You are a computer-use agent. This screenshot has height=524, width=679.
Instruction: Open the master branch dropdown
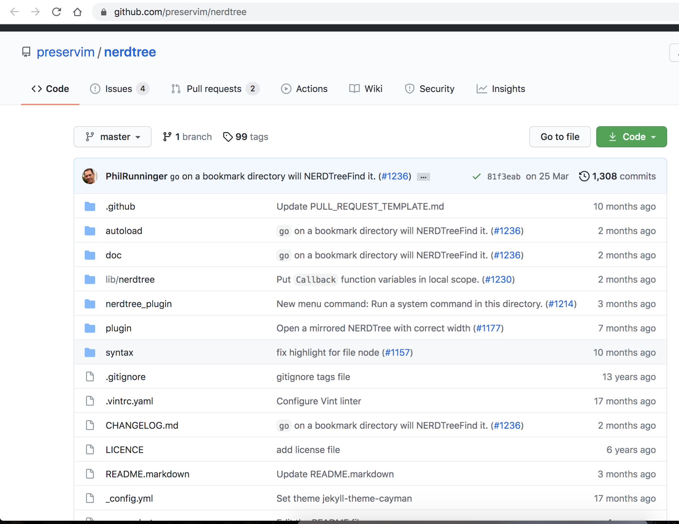point(113,137)
